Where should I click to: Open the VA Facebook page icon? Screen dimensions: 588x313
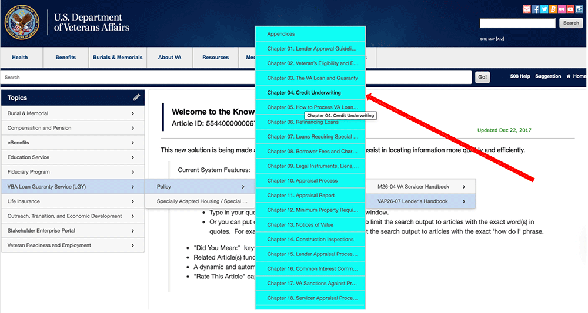click(536, 9)
